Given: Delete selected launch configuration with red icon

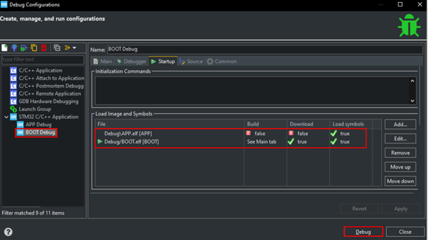Looking at the screenshot, I should click(x=43, y=48).
